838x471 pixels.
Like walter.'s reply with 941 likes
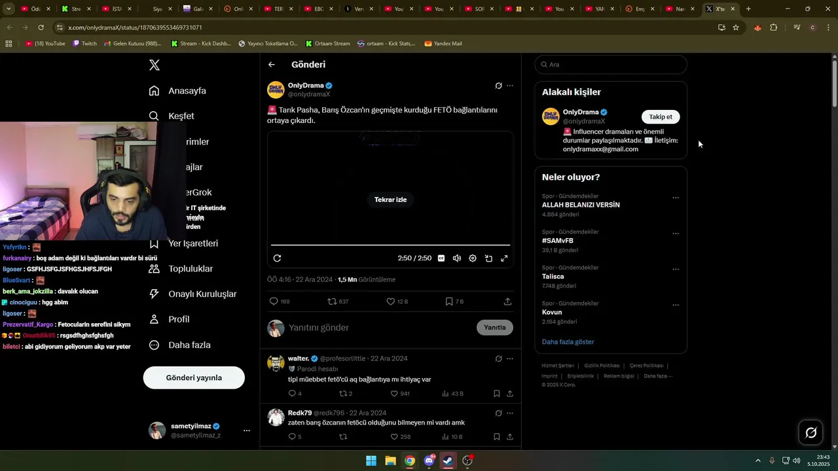click(399, 394)
